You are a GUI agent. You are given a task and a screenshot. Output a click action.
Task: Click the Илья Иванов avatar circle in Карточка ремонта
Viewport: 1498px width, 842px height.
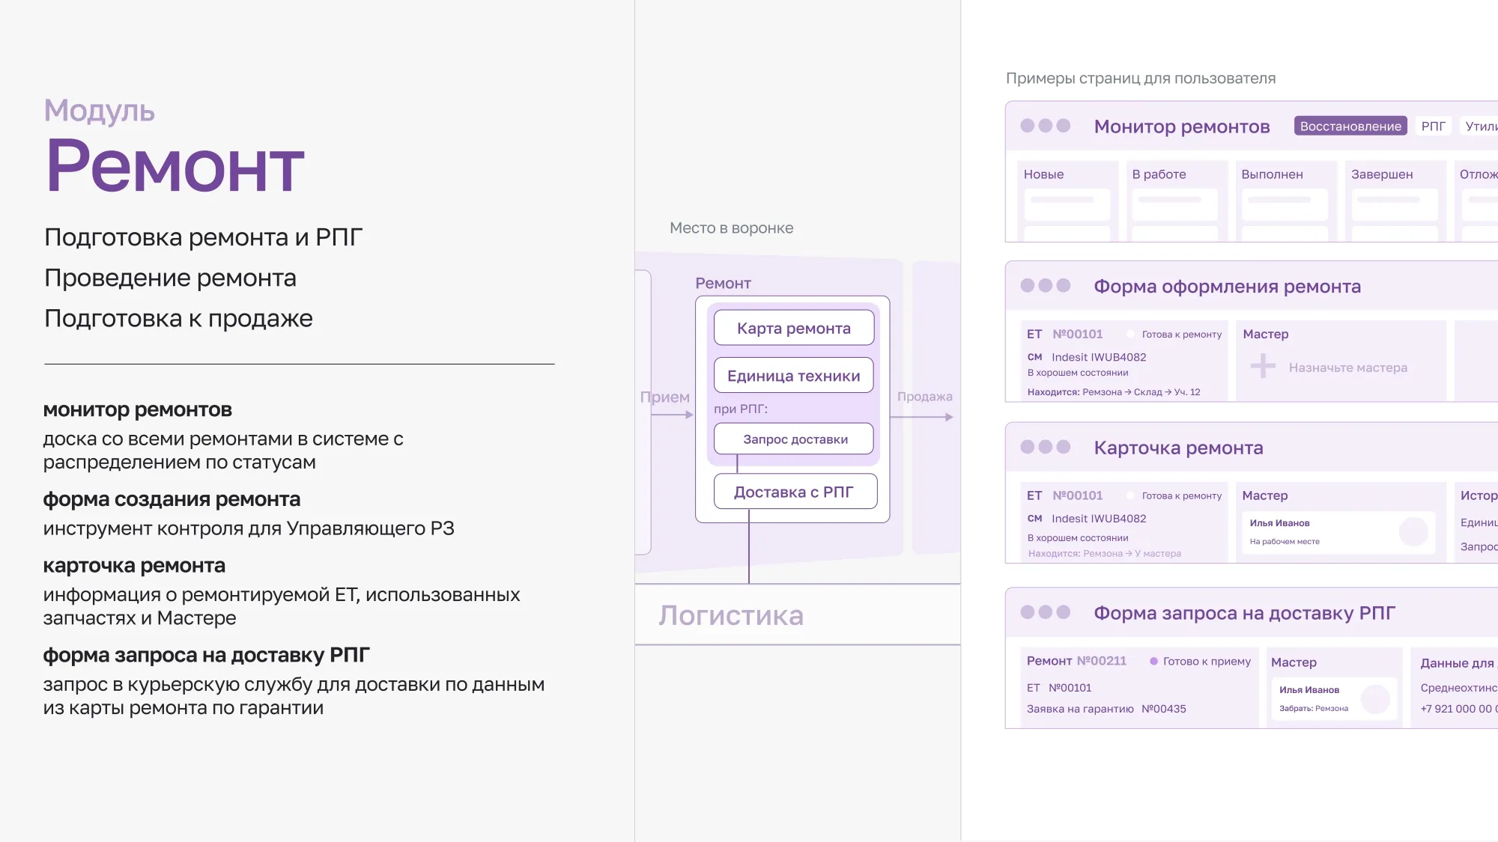point(1413,531)
